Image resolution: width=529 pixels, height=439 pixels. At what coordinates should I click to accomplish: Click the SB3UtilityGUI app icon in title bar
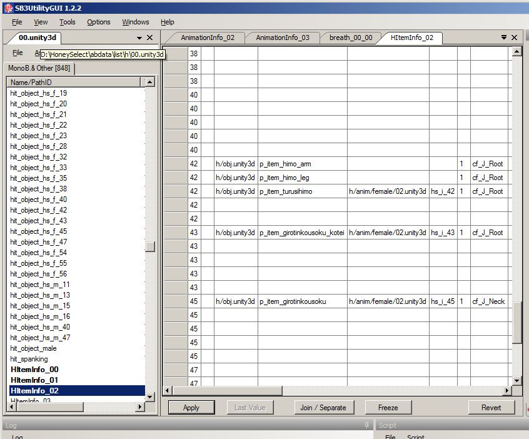pyautogui.click(x=7, y=8)
